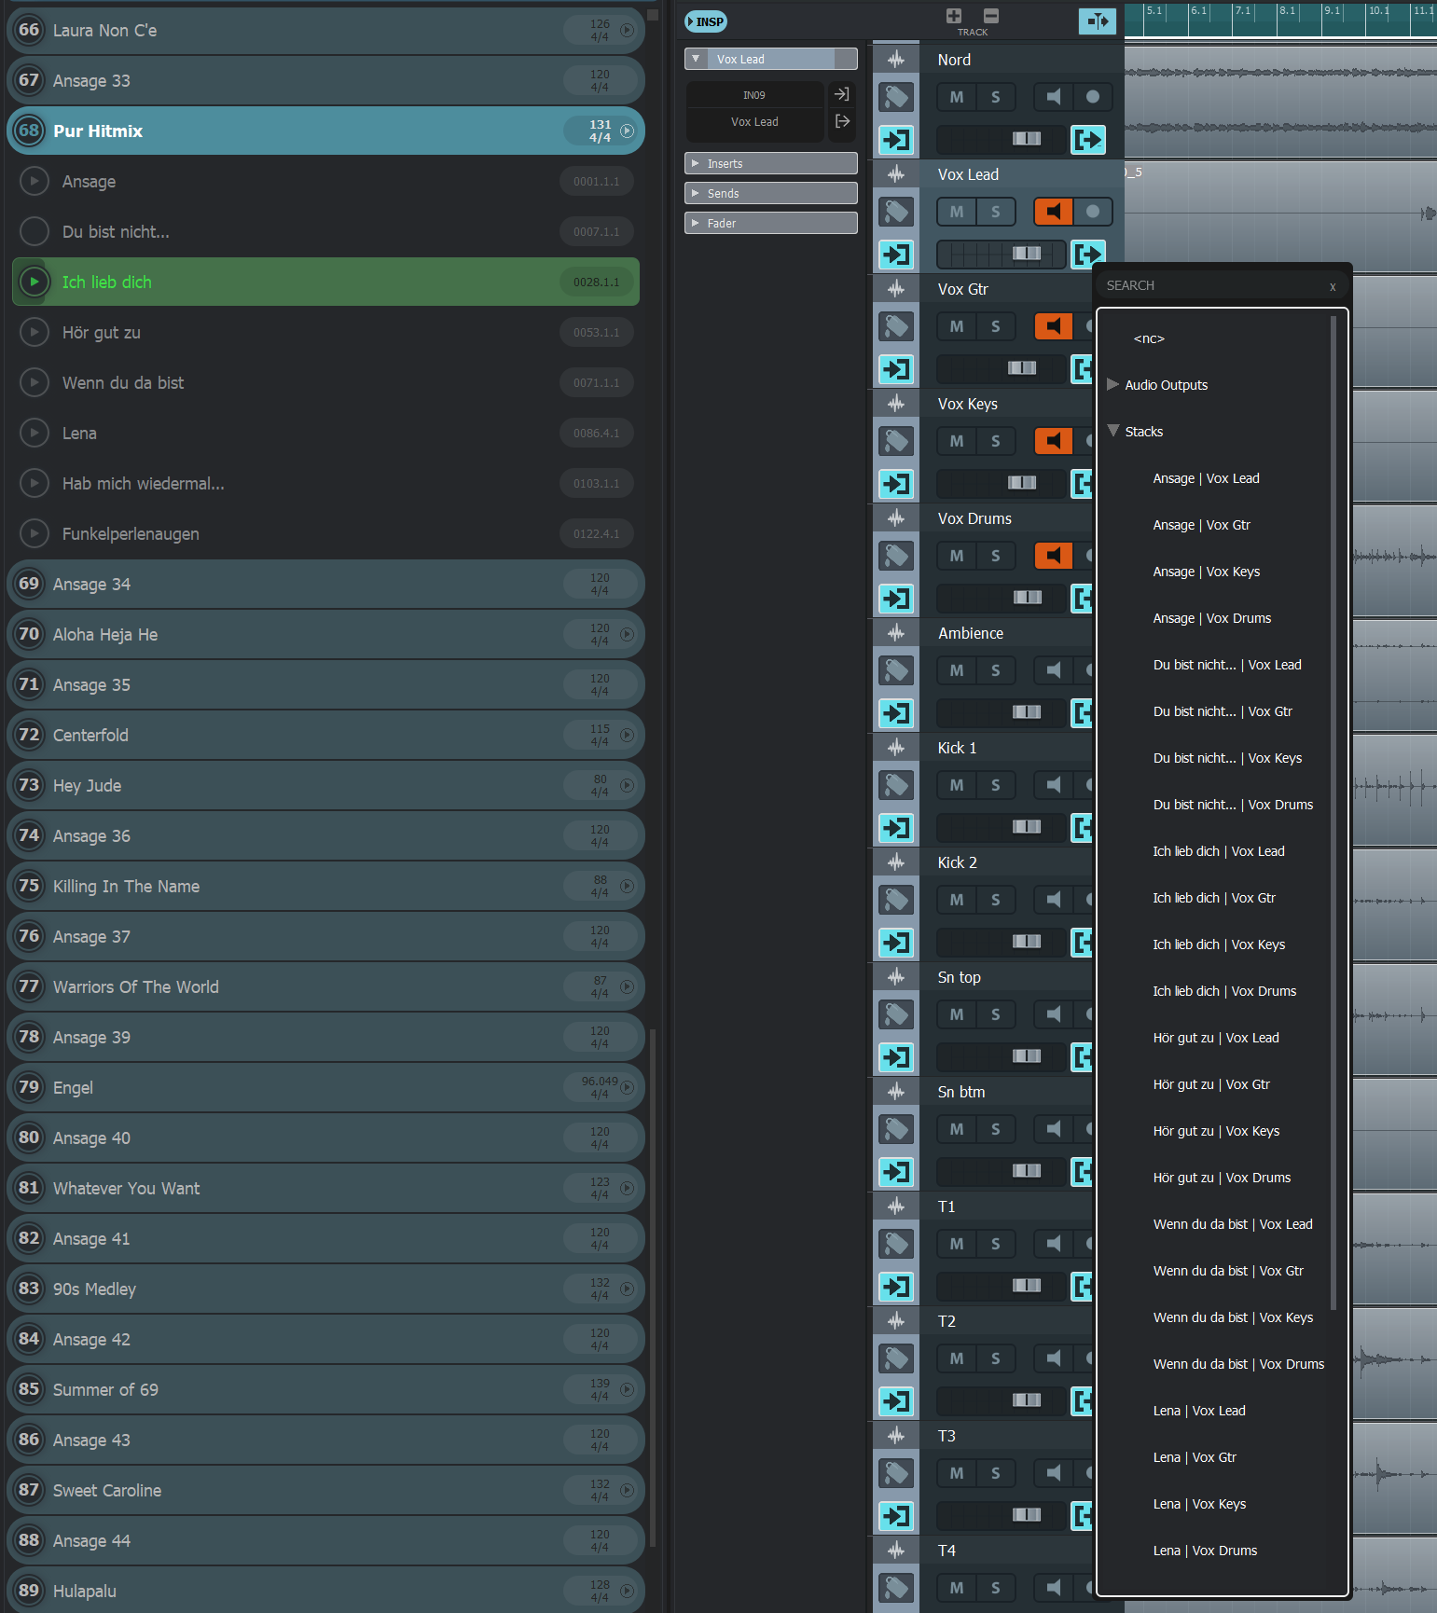Open input routing icon of Ambience track

pyautogui.click(x=896, y=713)
